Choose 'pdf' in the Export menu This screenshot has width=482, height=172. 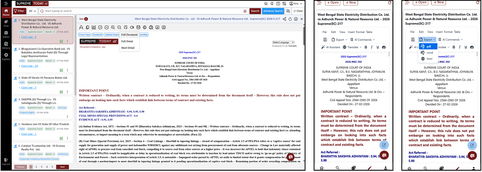(x=428, y=46)
